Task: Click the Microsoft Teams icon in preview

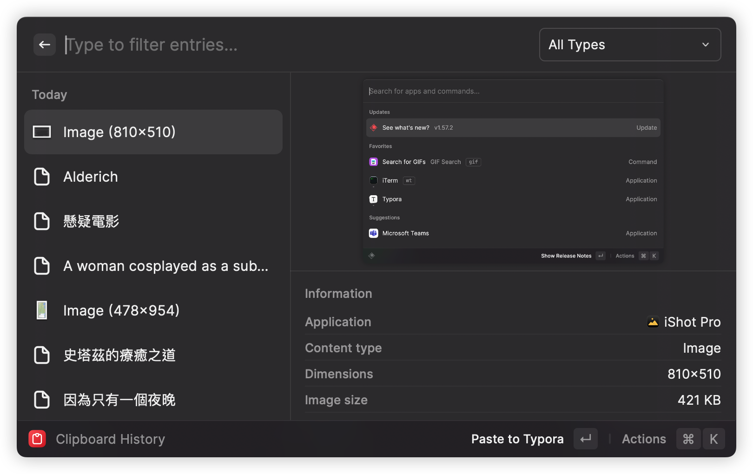Action: (x=373, y=233)
